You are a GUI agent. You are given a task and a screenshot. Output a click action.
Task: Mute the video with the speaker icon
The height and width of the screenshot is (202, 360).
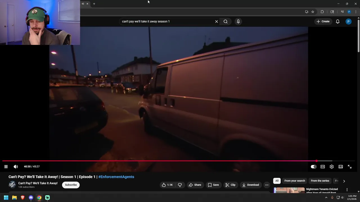click(x=16, y=167)
